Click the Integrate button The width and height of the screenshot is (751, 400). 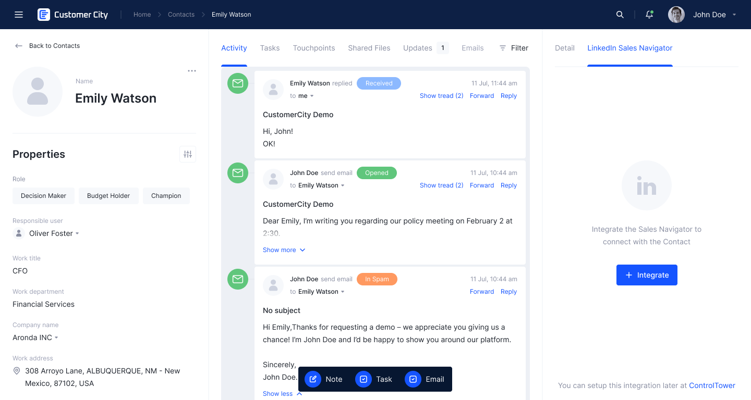coord(647,275)
